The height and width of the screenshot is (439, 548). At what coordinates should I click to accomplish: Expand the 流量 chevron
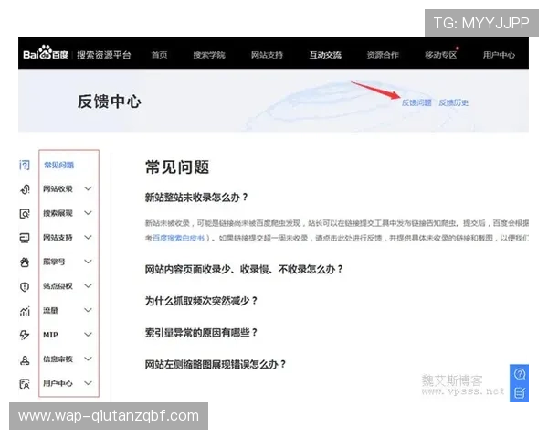(x=88, y=310)
